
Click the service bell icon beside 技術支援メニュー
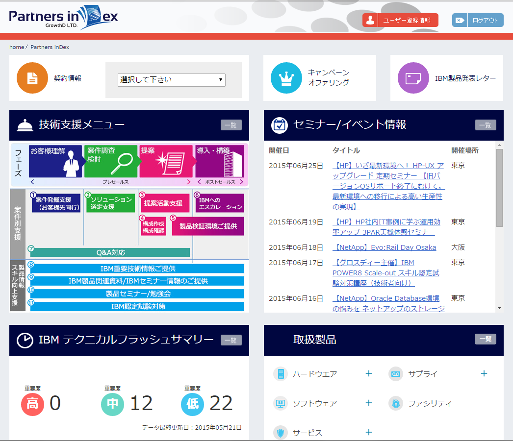click(x=25, y=125)
